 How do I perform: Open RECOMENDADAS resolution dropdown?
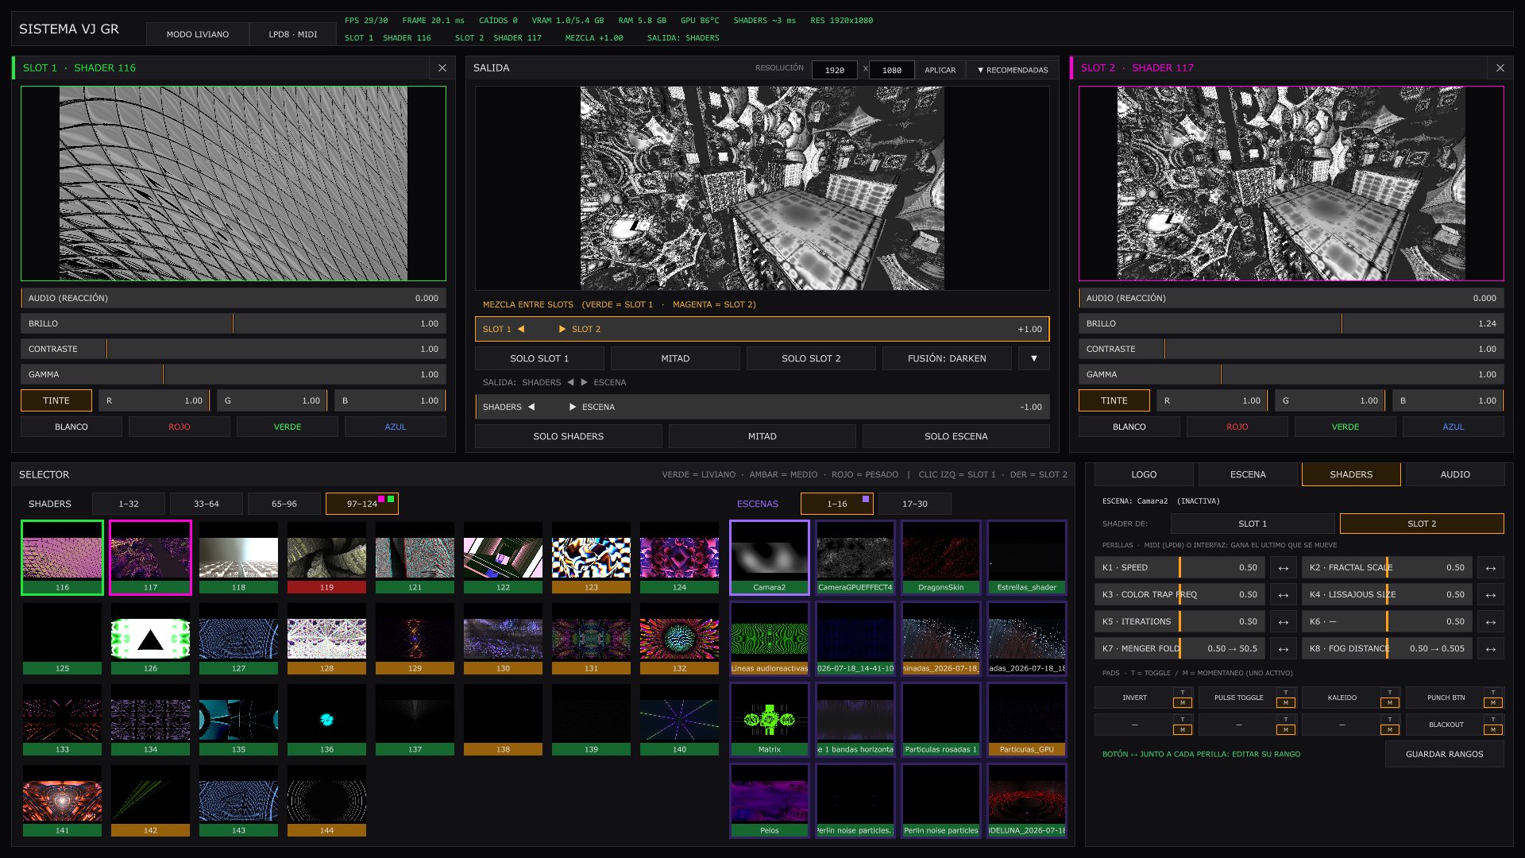tap(1013, 70)
